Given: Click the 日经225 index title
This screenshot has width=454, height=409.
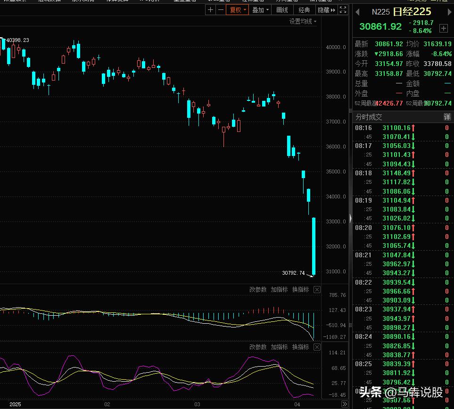Looking at the screenshot, I should (412, 12).
